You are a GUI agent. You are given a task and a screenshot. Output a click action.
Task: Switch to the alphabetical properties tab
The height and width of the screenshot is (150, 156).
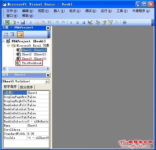(10, 87)
